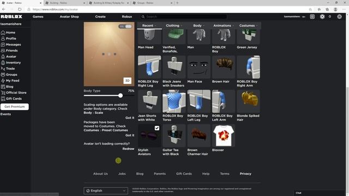Switch avatar preview to 3D

[x=127, y=81]
